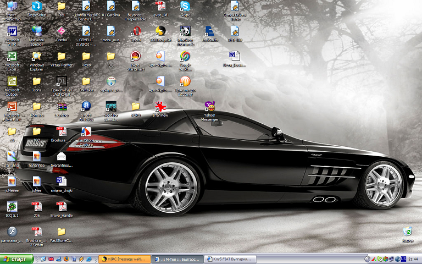Open the IrfanView desktop icon
Image resolution: width=422 pixels, height=264 pixels.
[x=160, y=106]
